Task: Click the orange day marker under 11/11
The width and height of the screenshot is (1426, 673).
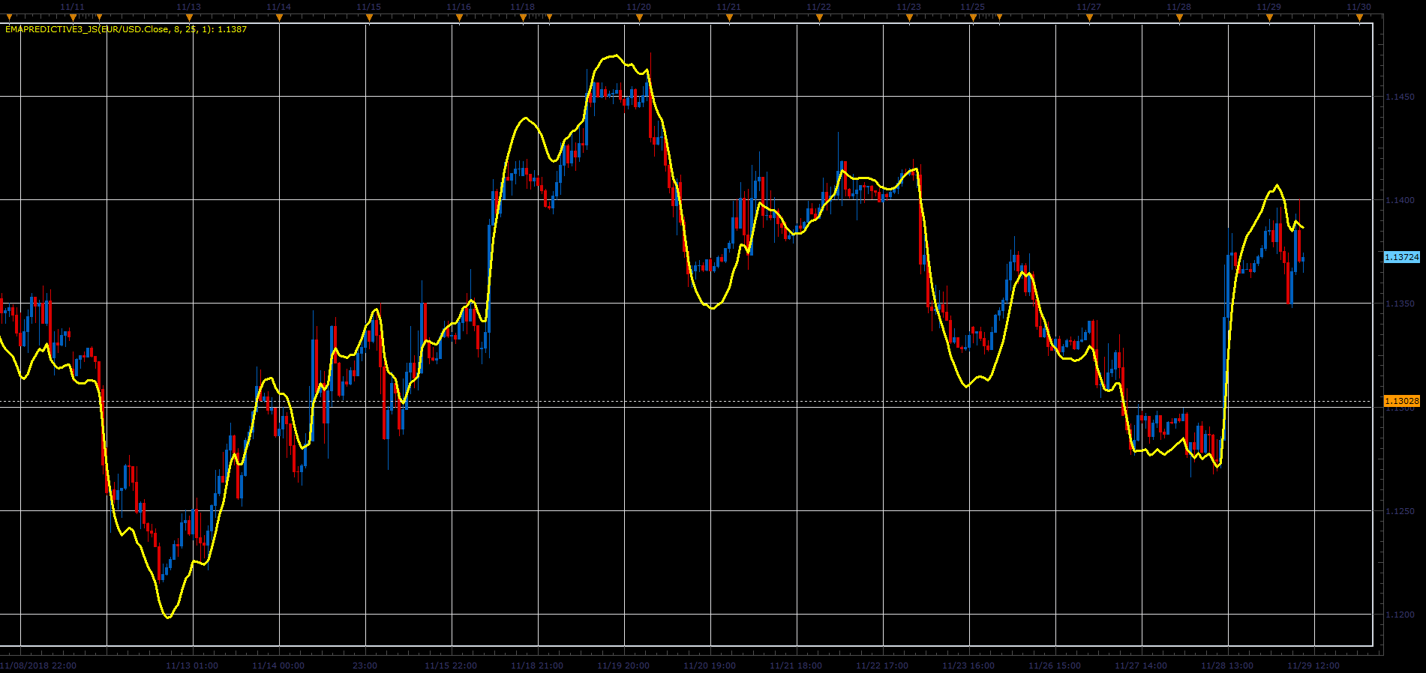Action: (x=73, y=16)
